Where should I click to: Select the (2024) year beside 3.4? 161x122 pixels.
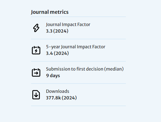click(x=61, y=53)
